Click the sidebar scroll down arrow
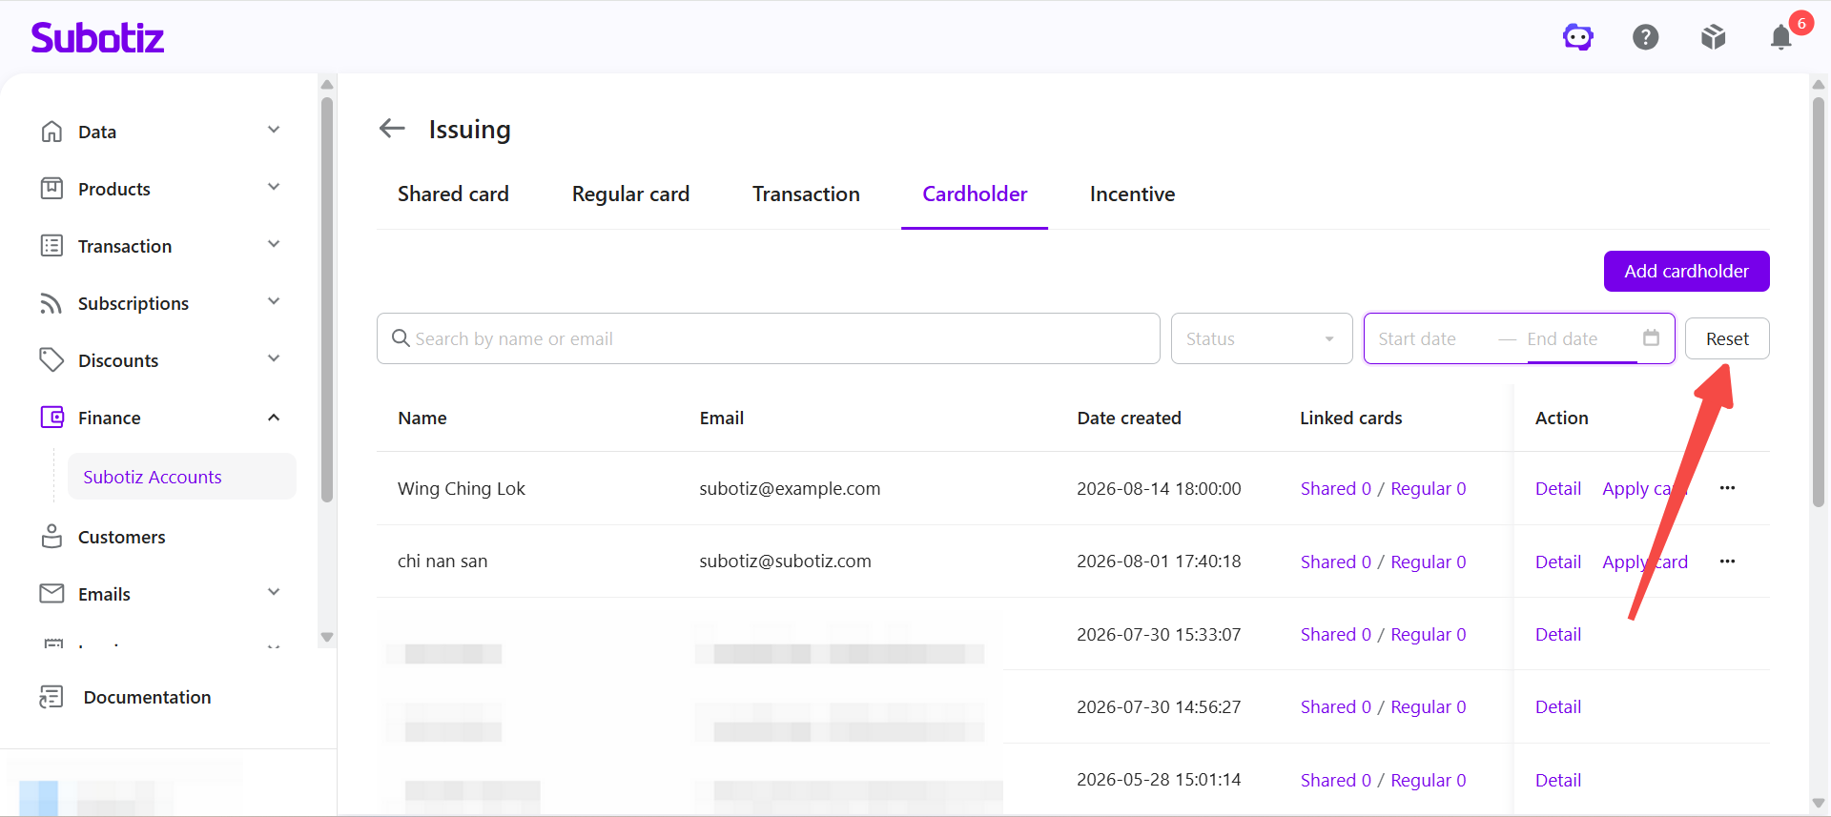 327,637
